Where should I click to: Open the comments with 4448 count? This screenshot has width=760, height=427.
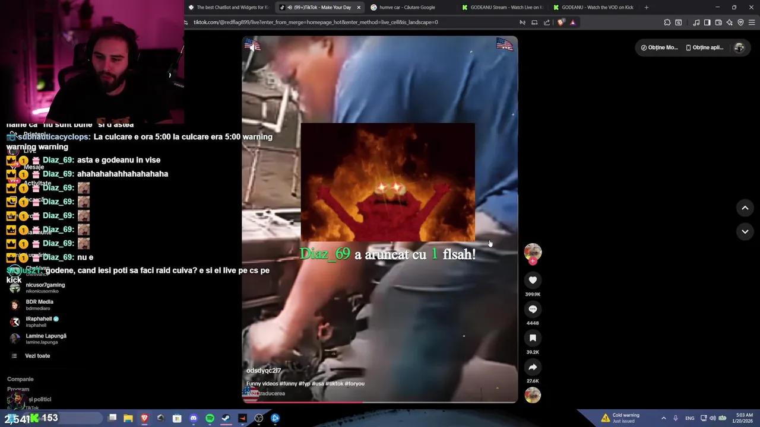(x=533, y=309)
